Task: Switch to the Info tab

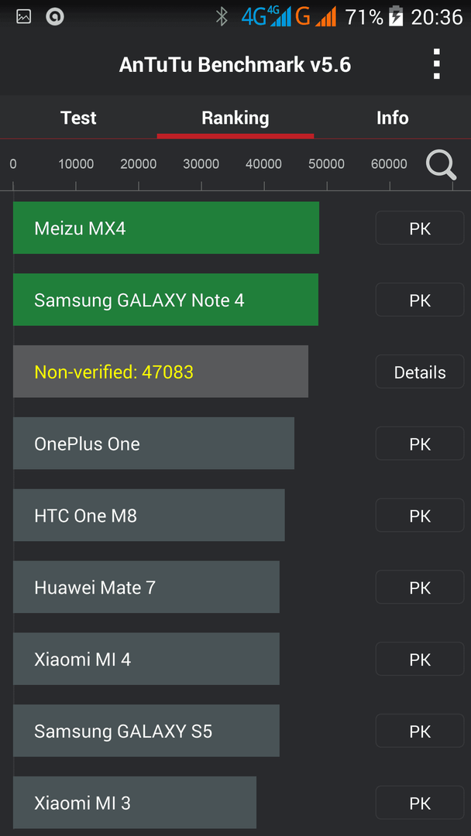Action: click(393, 118)
